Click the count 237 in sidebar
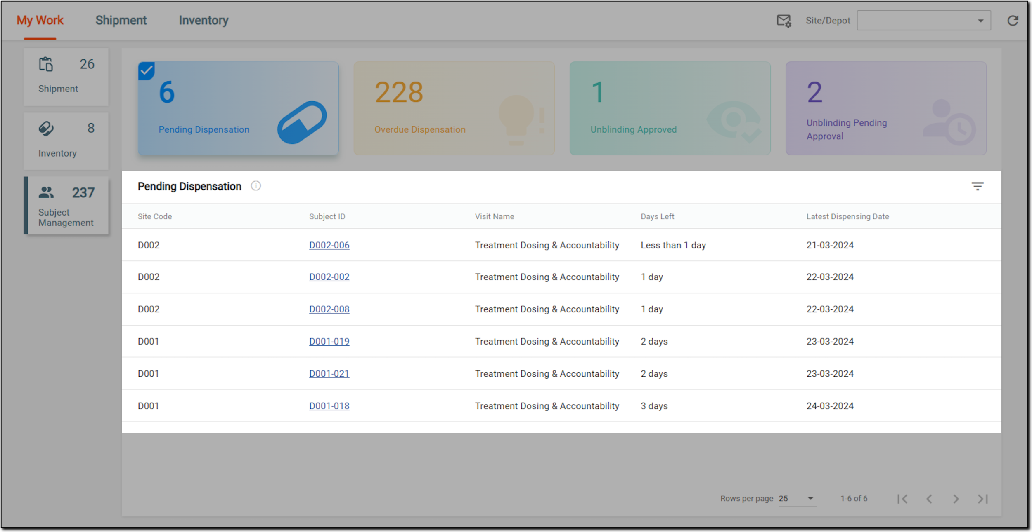Viewport: 1032px width, 532px height. [83, 192]
